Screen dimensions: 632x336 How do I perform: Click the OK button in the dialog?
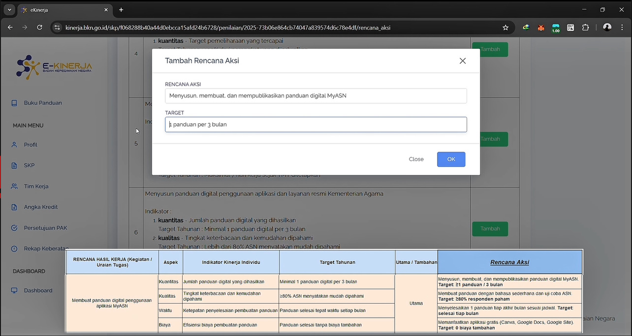point(451,159)
